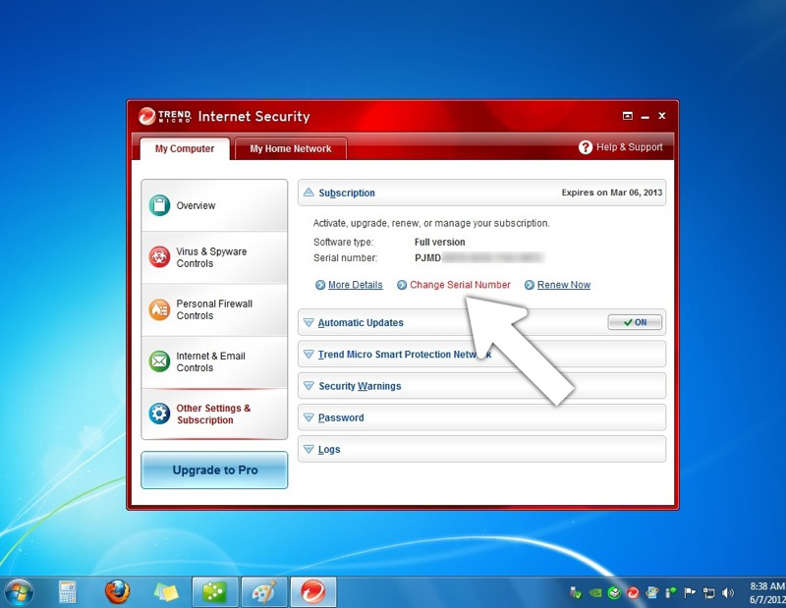Switch to the My Home Network tab

291,149
